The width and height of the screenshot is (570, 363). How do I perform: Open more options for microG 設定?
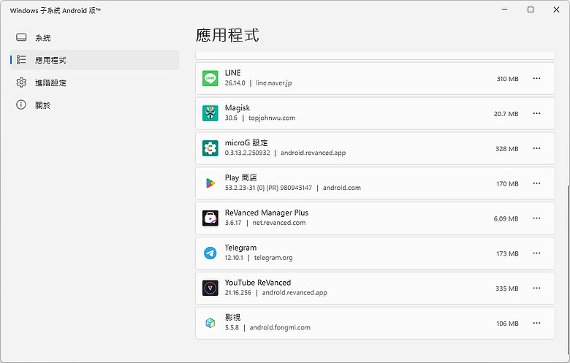click(x=536, y=148)
